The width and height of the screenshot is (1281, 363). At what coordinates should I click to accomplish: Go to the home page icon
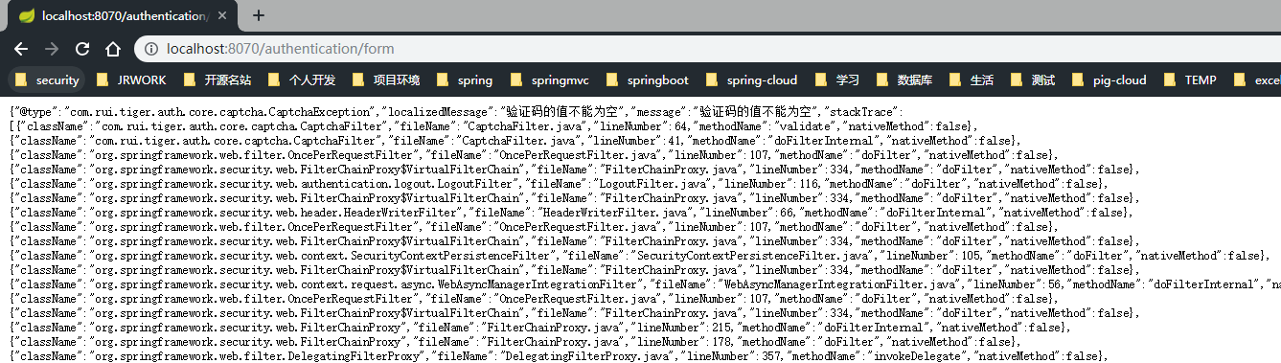(x=113, y=49)
